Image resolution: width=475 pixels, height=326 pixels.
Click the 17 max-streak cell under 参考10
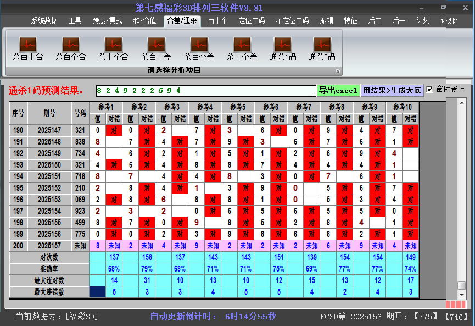point(410,280)
